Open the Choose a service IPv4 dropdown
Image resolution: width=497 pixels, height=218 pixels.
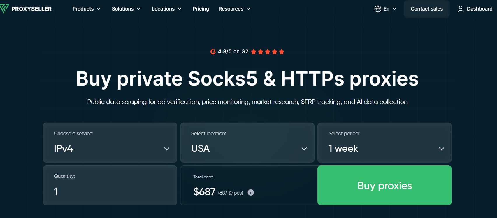click(110, 142)
